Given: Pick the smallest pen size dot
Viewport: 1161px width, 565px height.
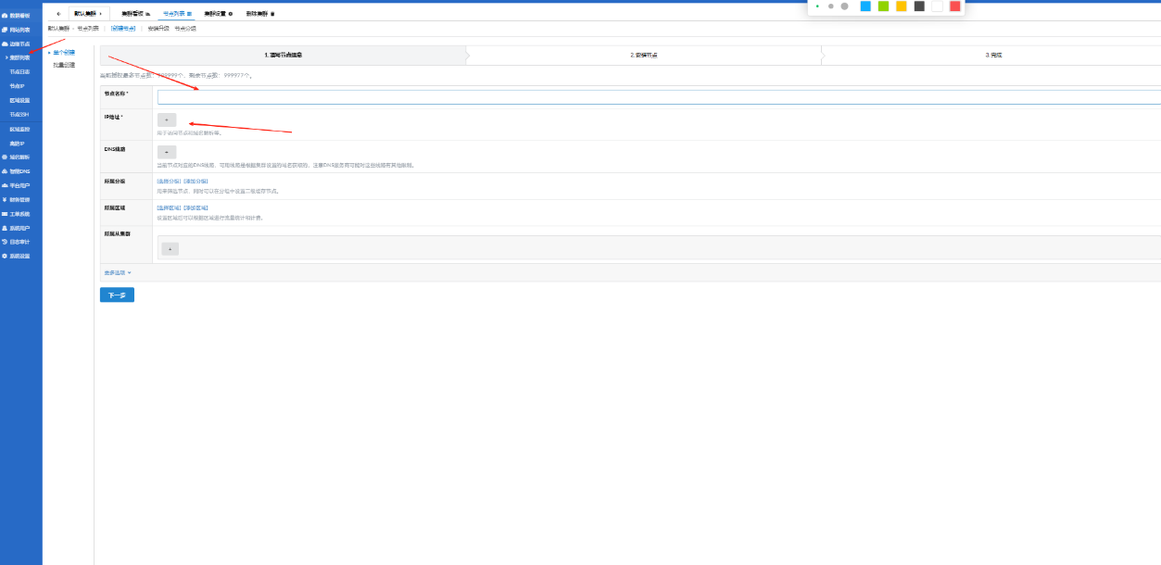Looking at the screenshot, I should 817,6.
